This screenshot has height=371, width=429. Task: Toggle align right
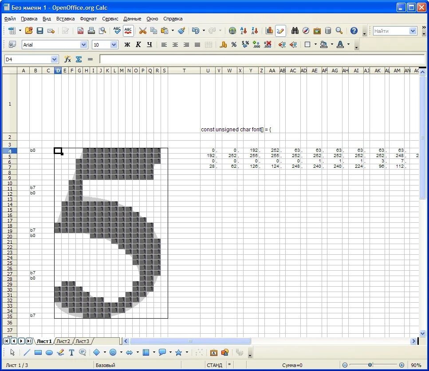coord(186,44)
